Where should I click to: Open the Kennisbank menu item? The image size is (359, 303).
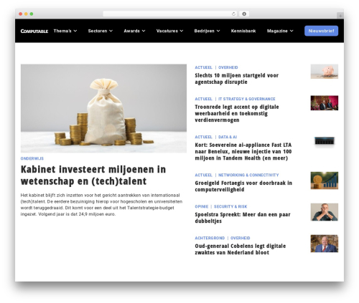pyautogui.click(x=243, y=31)
